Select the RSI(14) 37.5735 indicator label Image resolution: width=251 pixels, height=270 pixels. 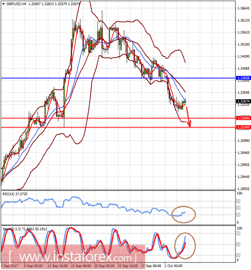click(x=15, y=194)
